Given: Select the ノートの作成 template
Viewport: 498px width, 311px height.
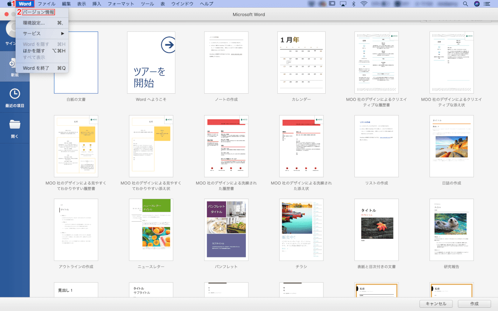Looking at the screenshot, I should [x=226, y=63].
